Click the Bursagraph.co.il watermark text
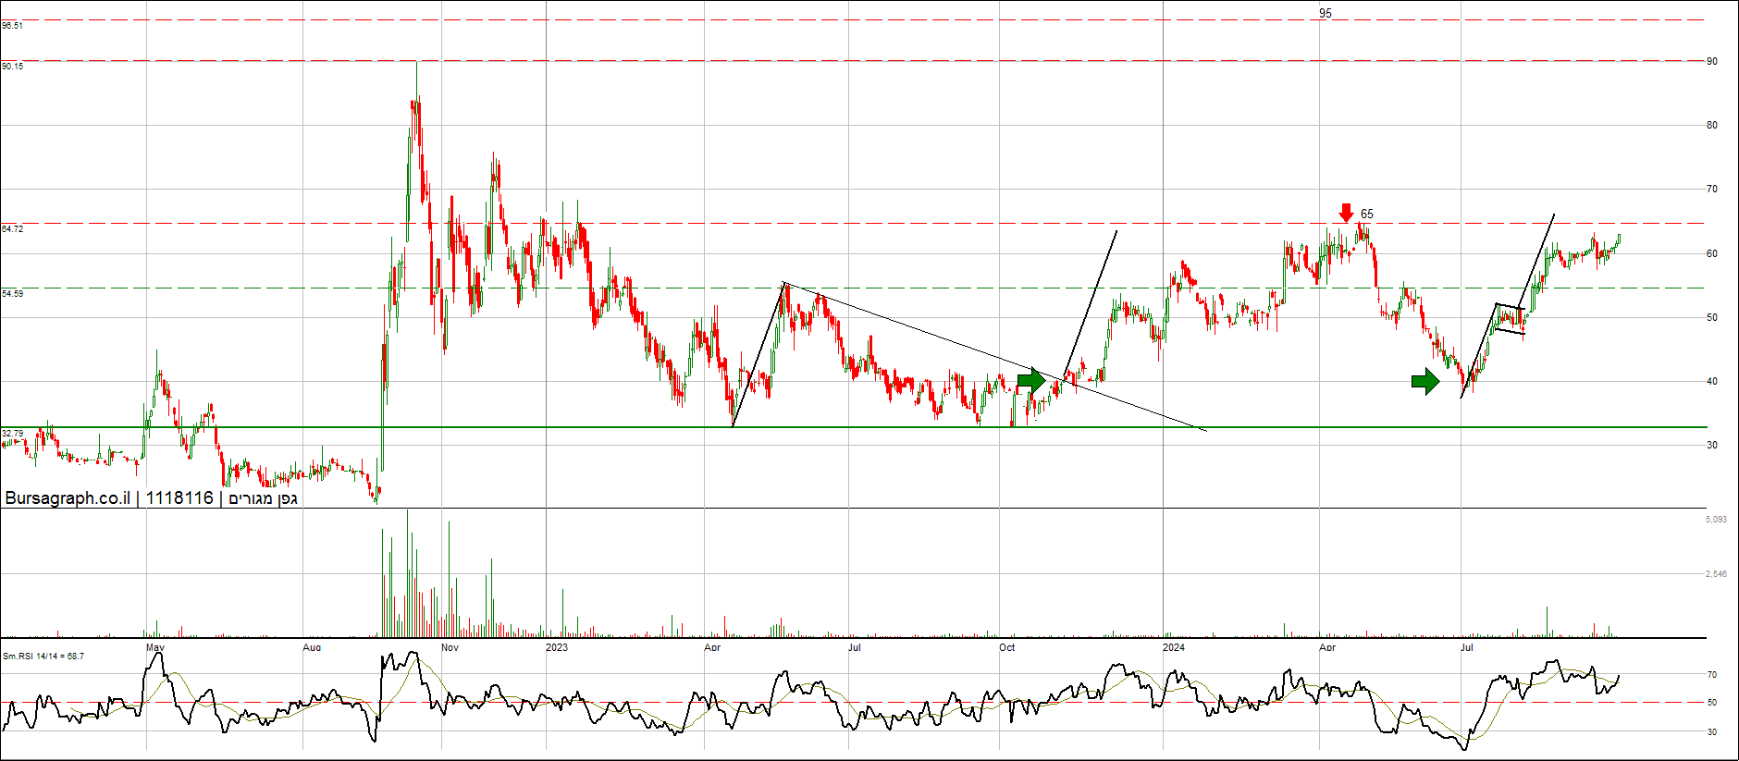1739x761 pixels. [x=68, y=498]
